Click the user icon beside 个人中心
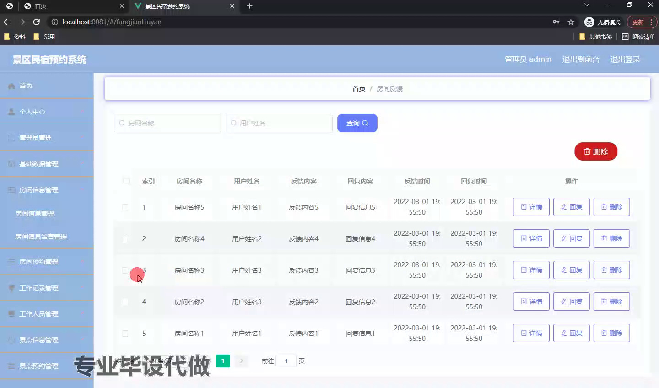Viewport: 659px width, 388px height. click(11, 112)
